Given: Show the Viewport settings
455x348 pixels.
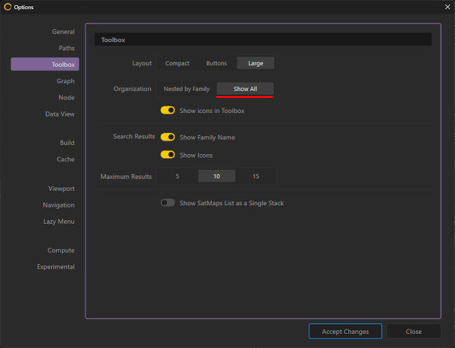Looking at the screenshot, I should click(x=61, y=189).
